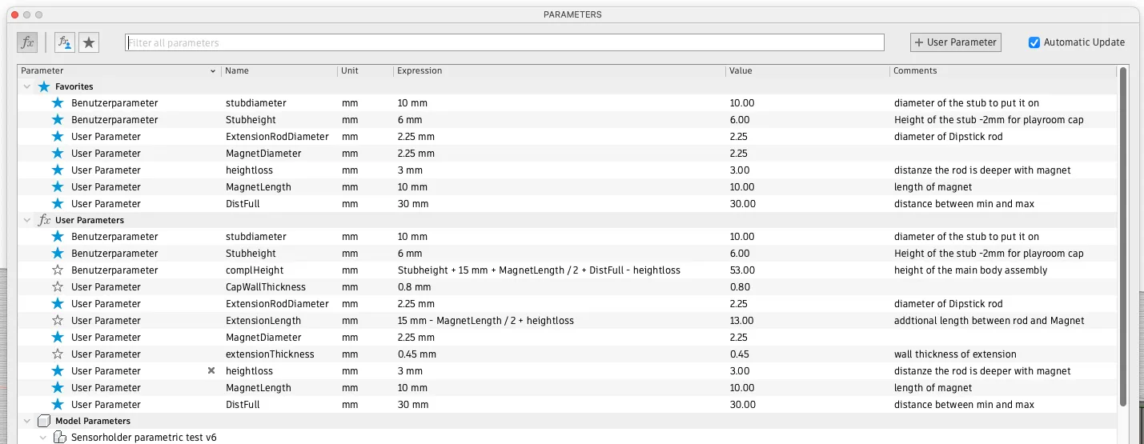The image size is (1144, 444).
Task: Click heightloss star in Favorites section
Action: coord(58,170)
